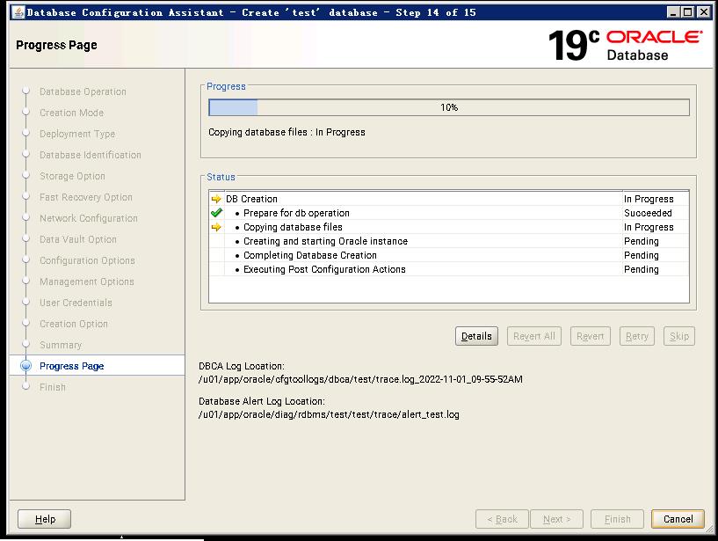Click the Java icon in title bar
Screen dimensions: 718x541
point(18,12)
